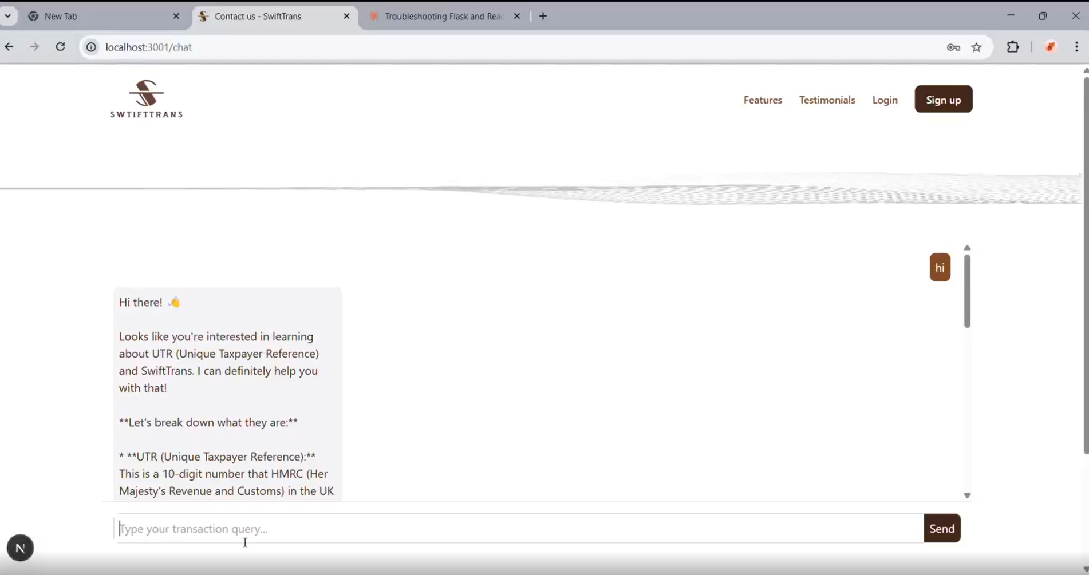Go back with the browser back arrow
This screenshot has width=1089, height=575.
tap(9, 47)
